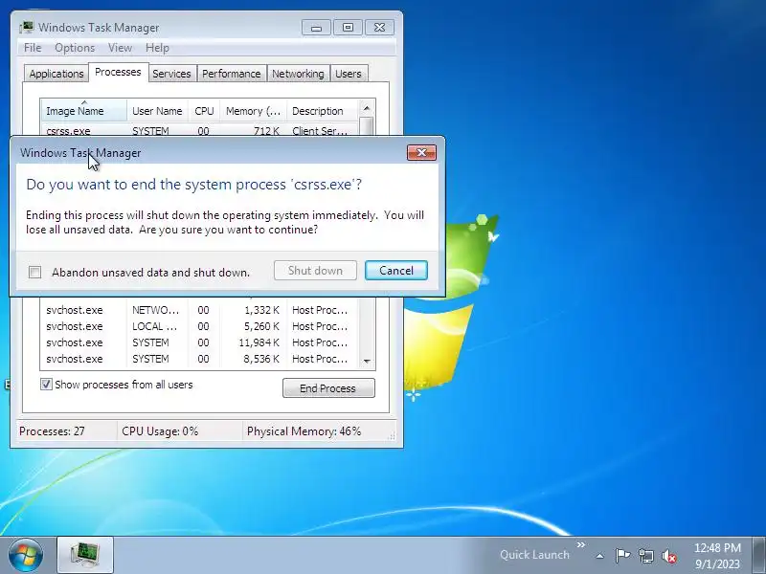Open clock showing 12:48 PM
This screenshot has width=766, height=574.
click(717, 556)
